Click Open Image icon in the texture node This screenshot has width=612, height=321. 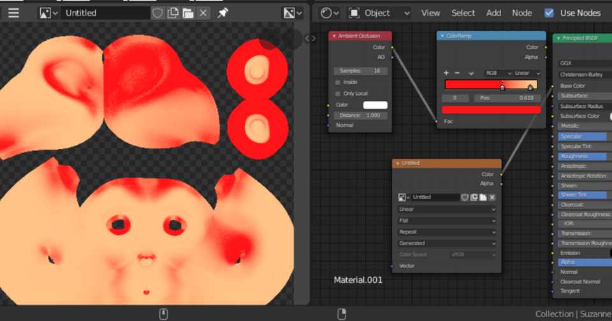(x=483, y=198)
